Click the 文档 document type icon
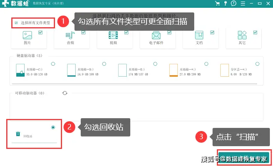Image resolution: width=273 pixels, height=166 pixels. click(199, 35)
